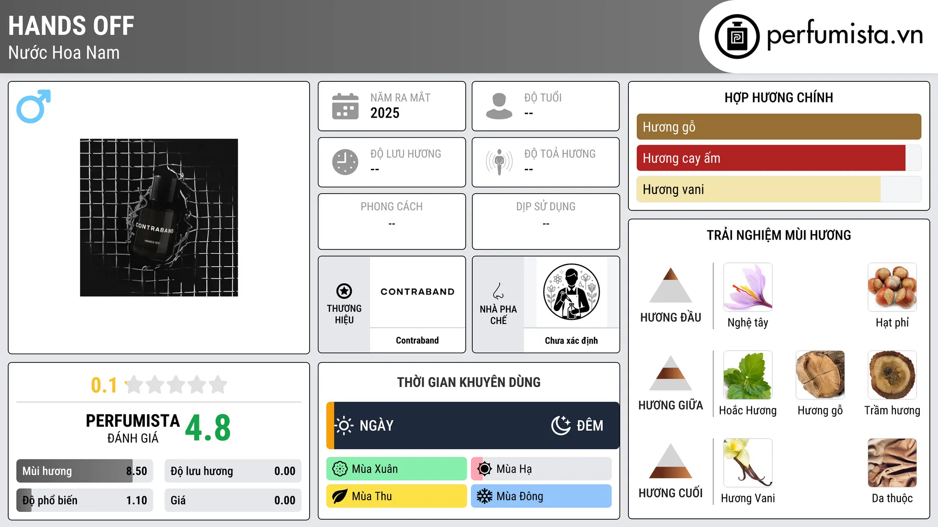
Task: Click the Hợp hương chính heading
Action: click(x=779, y=97)
